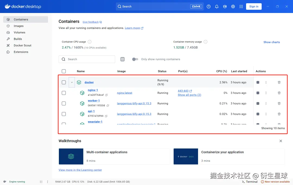This screenshot has width=293, height=185.
Task: Delete the worker-1 container
Action: point(279,103)
